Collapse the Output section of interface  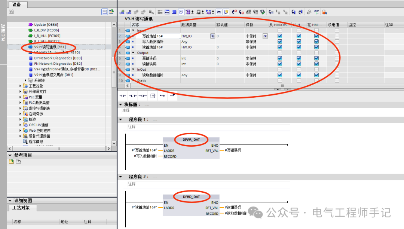coord(133,53)
